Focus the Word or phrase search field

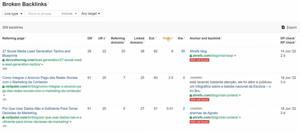(43, 14)
